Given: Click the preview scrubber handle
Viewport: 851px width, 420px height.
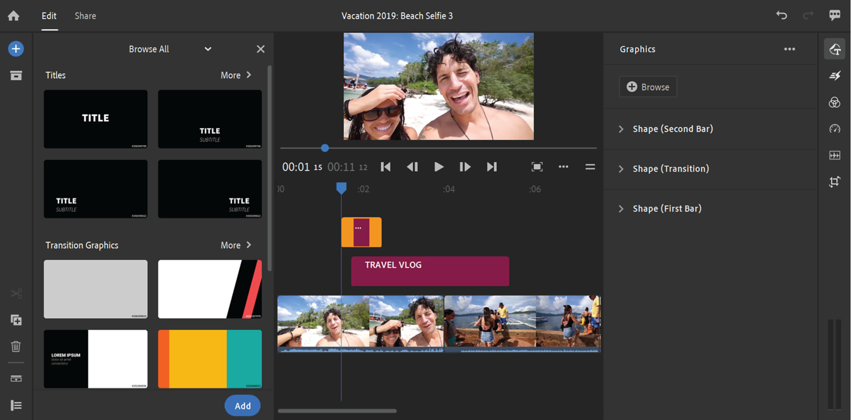Looking at the screenshot, I should 325,148.
